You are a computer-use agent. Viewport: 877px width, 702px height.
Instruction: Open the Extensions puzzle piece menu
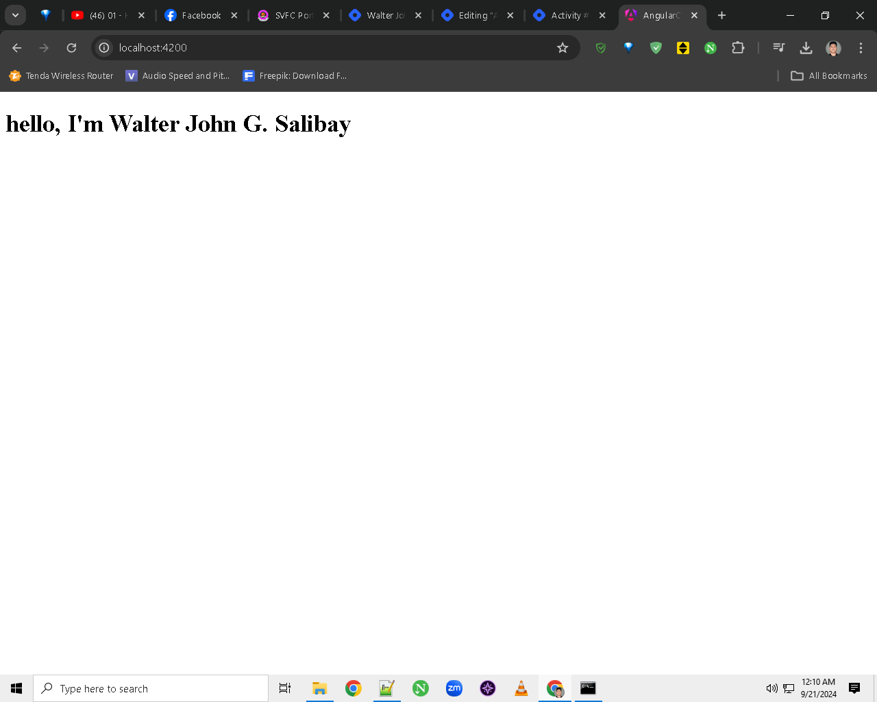tap(738, 48)
